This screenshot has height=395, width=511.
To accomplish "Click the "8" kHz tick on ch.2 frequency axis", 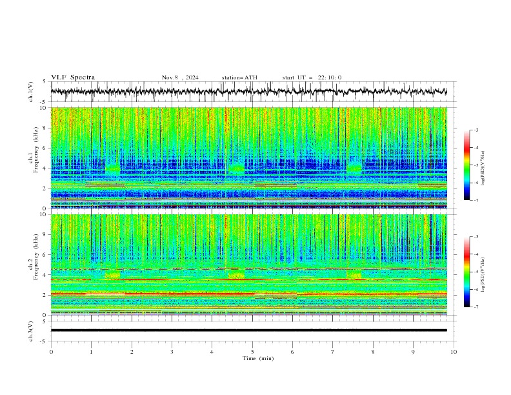I will [x=45, y=235].
